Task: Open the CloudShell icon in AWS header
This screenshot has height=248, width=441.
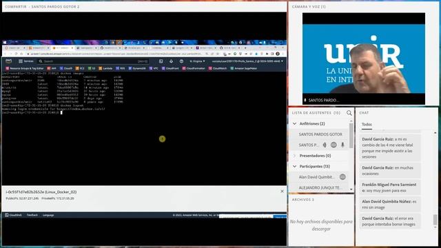Action: (161, 61)
